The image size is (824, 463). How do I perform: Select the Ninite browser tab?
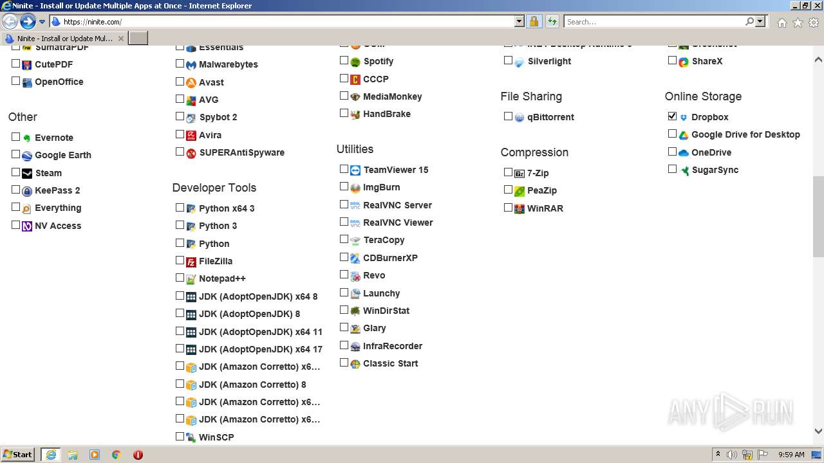64,38
